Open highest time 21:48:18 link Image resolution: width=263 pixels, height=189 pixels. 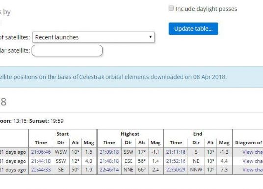[x=109, y=161]
